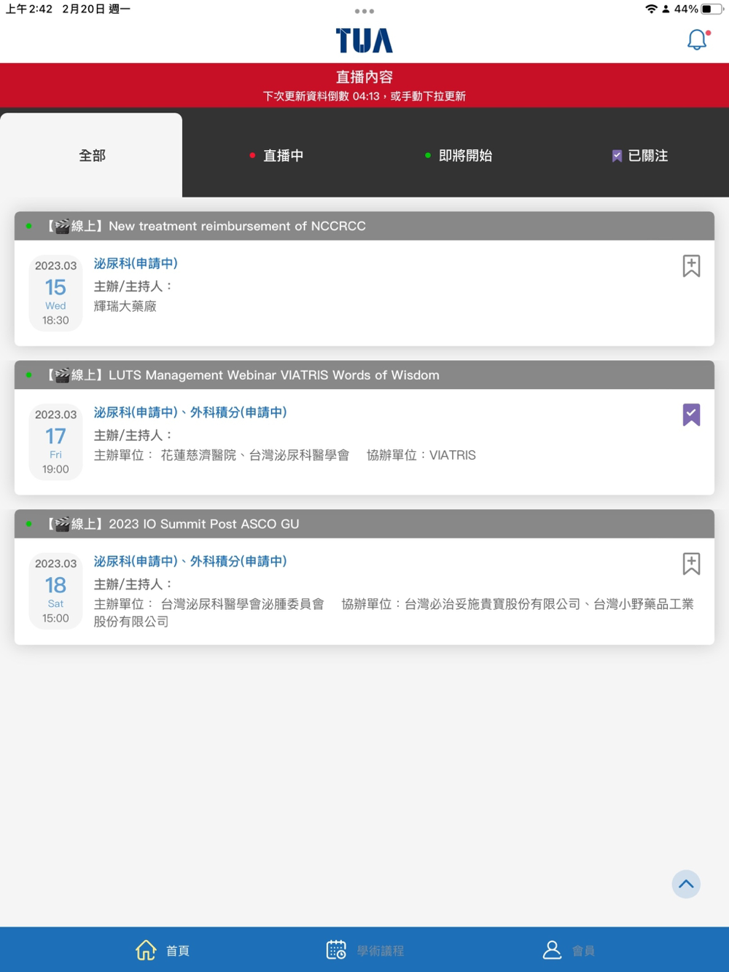Tap the clapperboard icon in NCCRCC header
Image resolution: width=729 pixels, height=972 pixels.
pyautogui.click(x=63, y=226)
